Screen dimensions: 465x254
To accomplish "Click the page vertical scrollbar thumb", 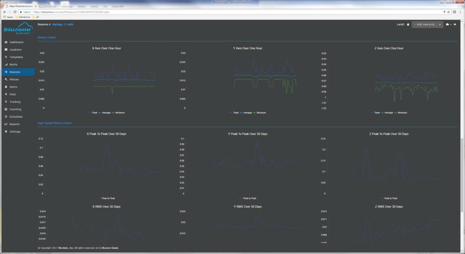I will (462, 175).
